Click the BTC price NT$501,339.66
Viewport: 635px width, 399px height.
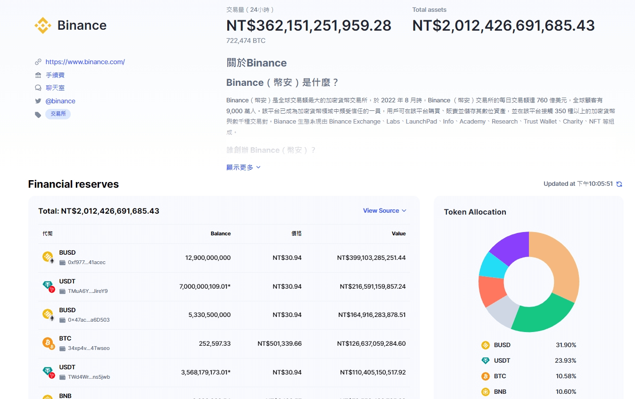(x=280, y=343)
